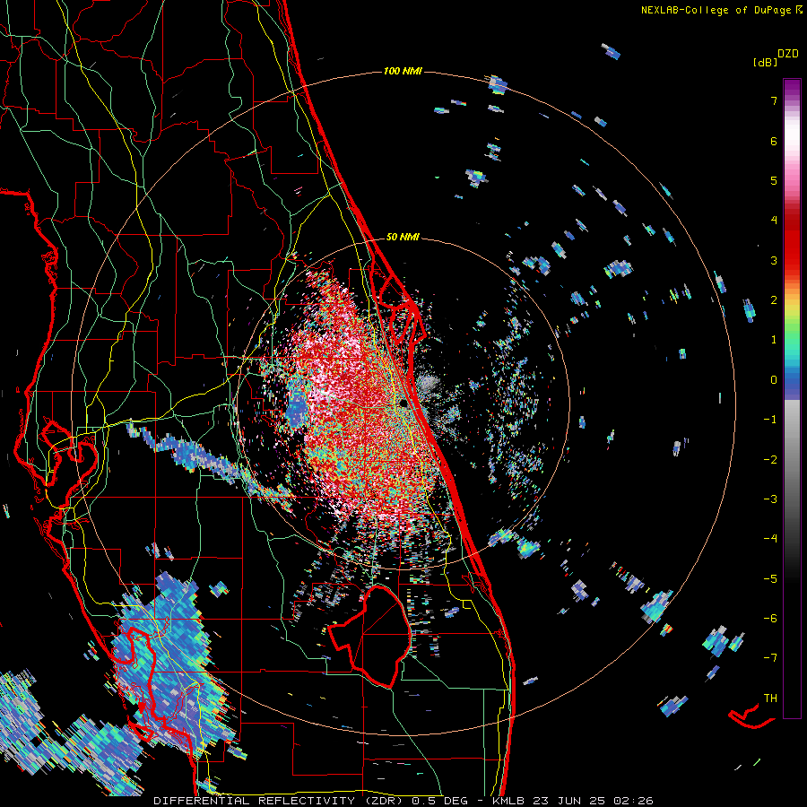Click the 6 value on the color scale
Image resolution: width=807 pixels, height=807 pixels.
click(x=774, y=141)
